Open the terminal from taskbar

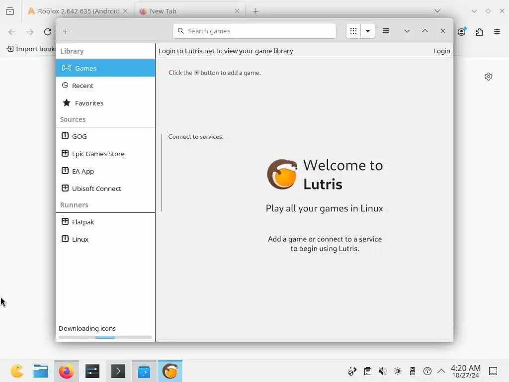pos(118,371)
